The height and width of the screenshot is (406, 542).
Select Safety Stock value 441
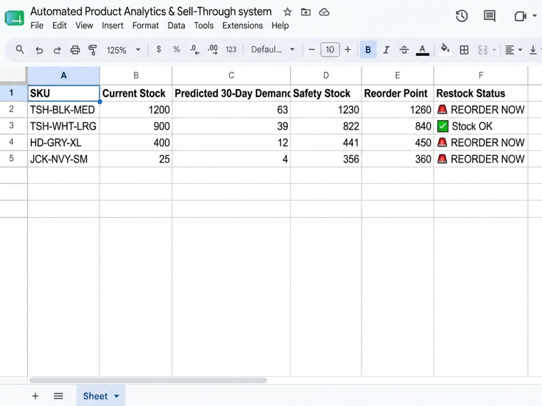point(326,142)
